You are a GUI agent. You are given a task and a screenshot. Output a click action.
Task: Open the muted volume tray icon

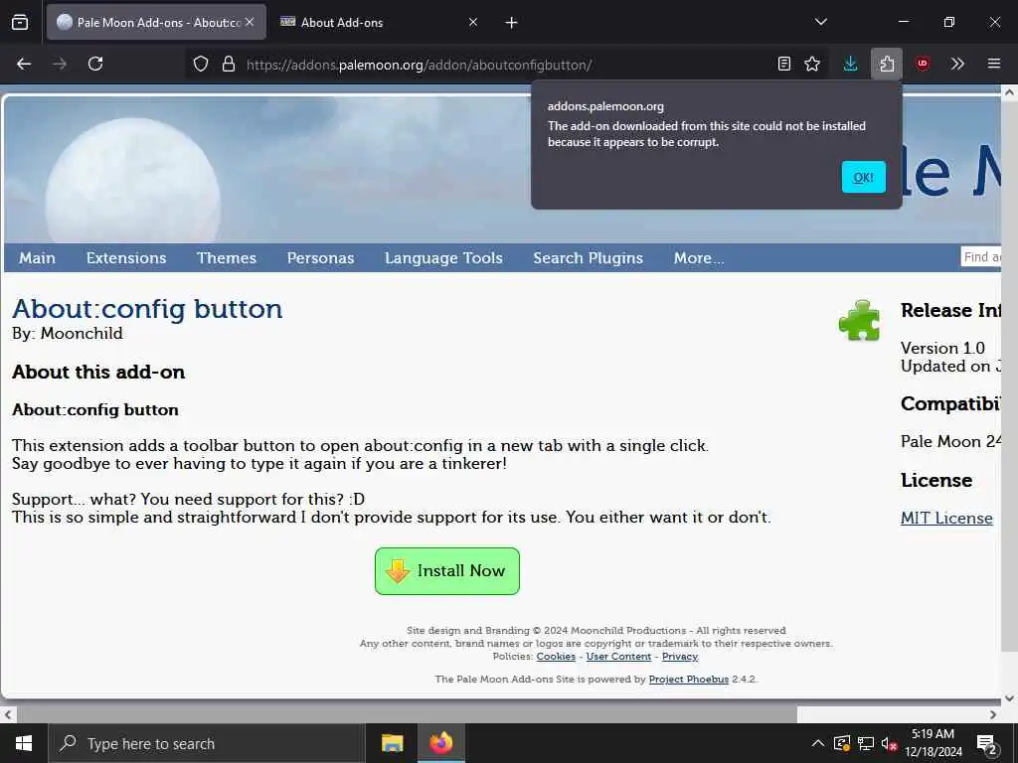click(889, 743)
